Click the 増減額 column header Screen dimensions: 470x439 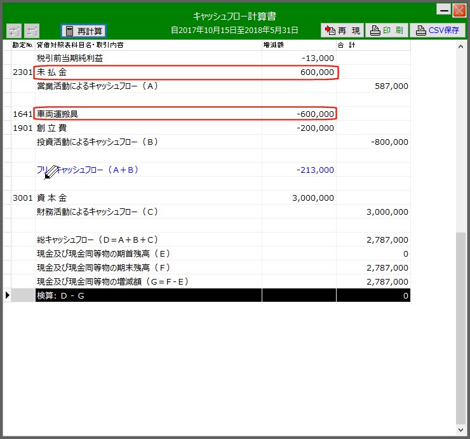pos(299,45)
